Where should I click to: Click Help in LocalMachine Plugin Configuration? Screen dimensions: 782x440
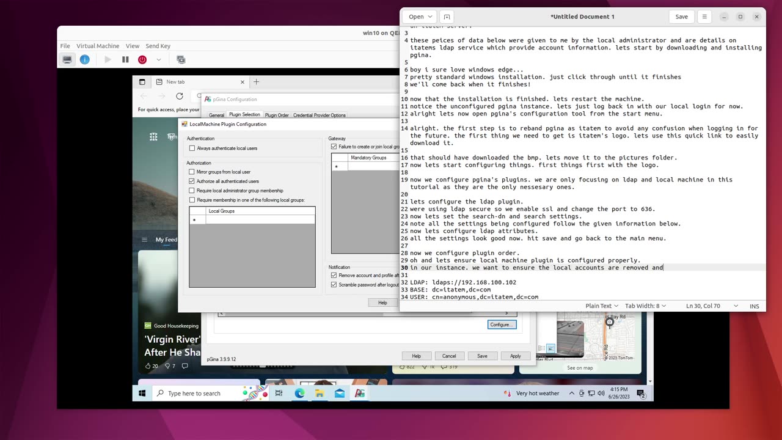coord(382,302)
